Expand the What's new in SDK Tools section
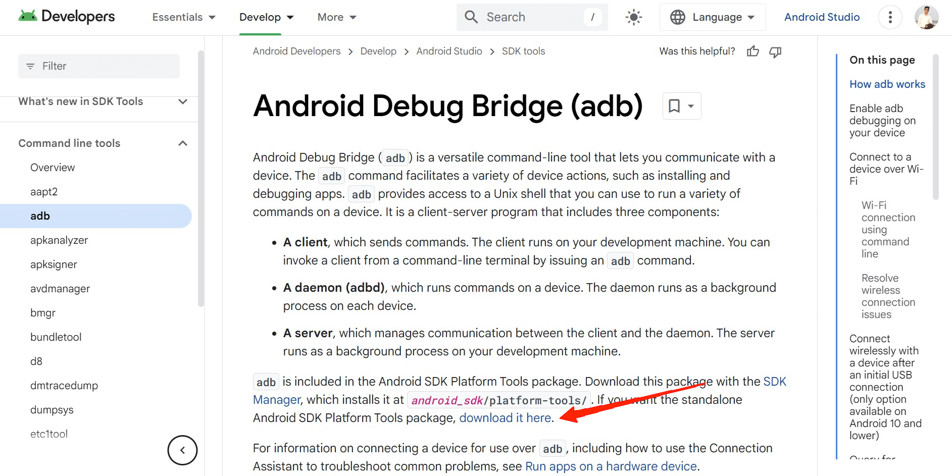The width and height of the screenshot is (952, 476). pyautogui.click(x=182, y=101)
